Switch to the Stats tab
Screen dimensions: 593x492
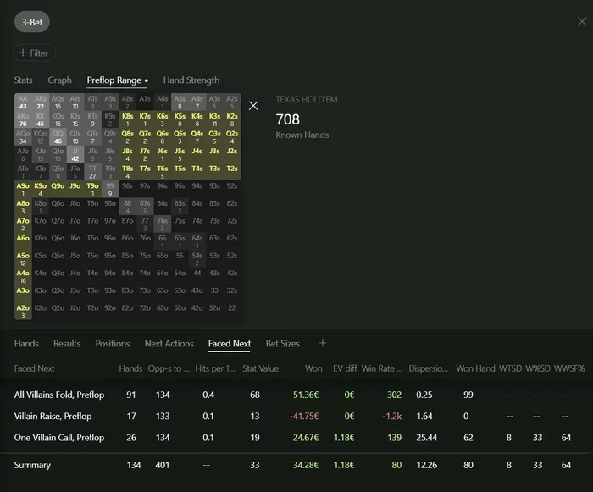click(24, 80)
